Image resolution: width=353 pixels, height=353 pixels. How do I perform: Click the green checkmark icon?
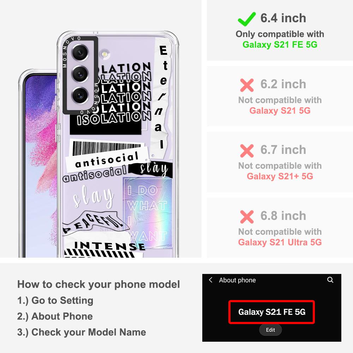pos(247,19)
